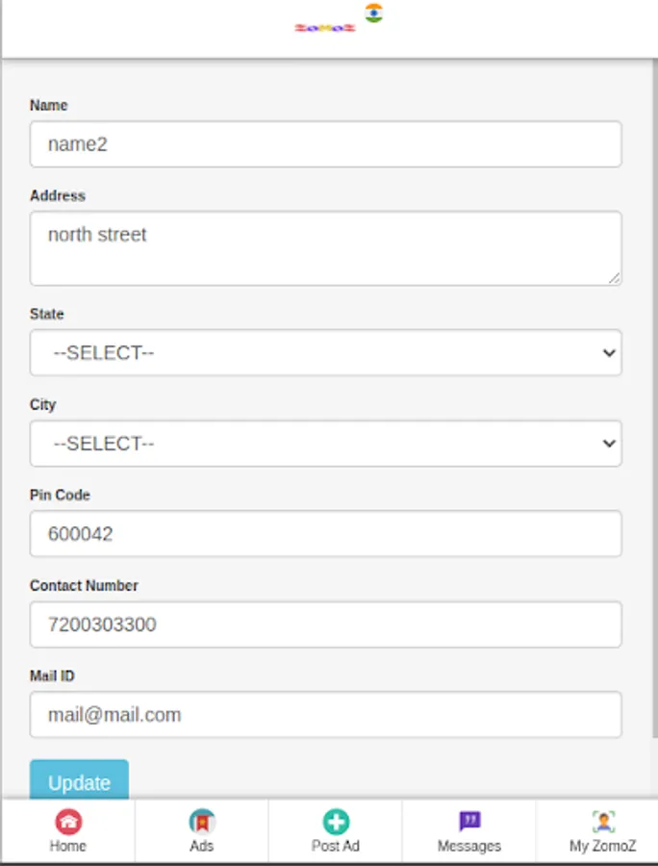Open the City dropdown list

tap(325, 444)
